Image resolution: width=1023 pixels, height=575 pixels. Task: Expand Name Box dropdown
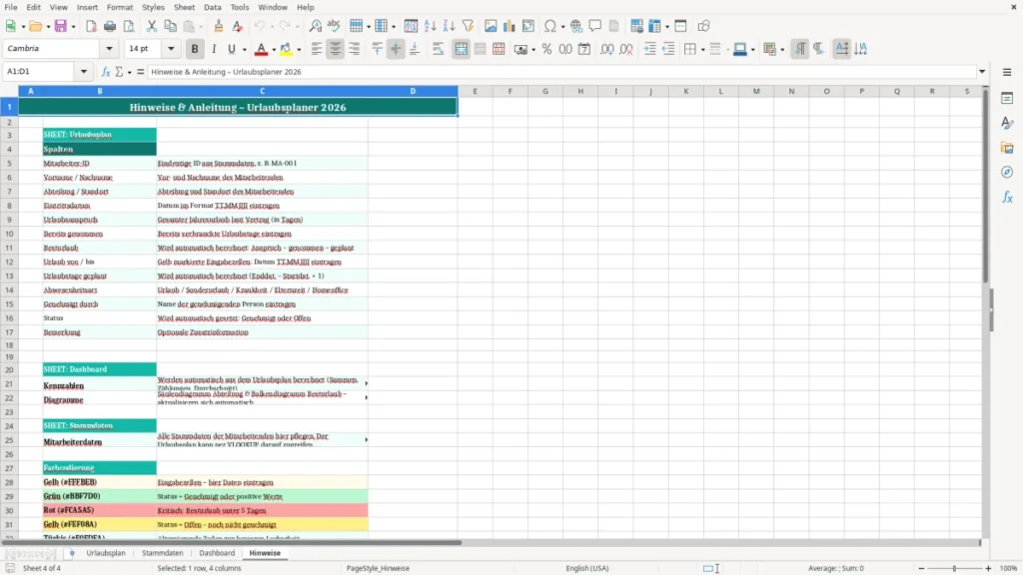coord(84,72)
